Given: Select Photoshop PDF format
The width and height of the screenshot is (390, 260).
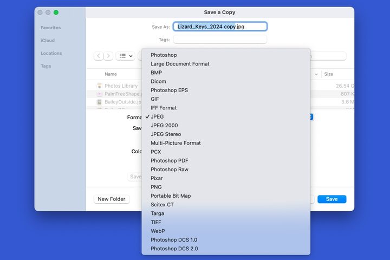Looking at the screenshot, I should (226, 161).
